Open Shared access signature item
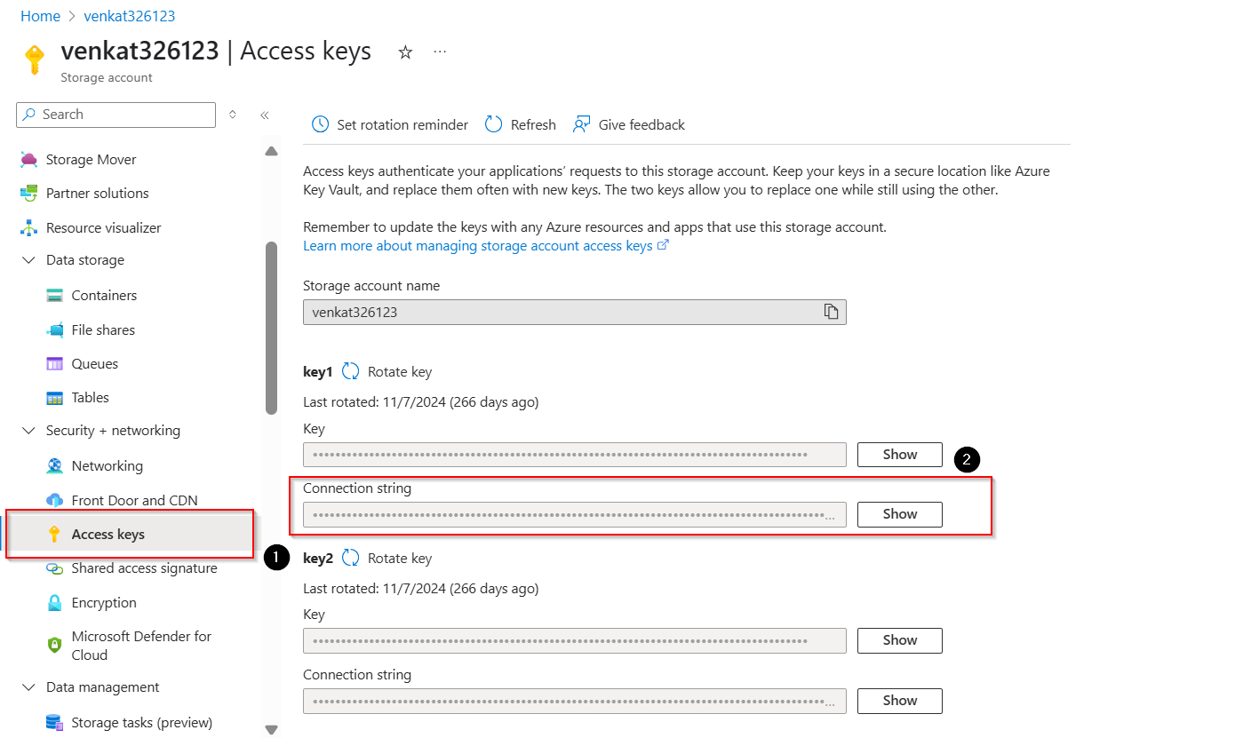This screenshot has width=1251, height=738. click(x=144, y=568)
